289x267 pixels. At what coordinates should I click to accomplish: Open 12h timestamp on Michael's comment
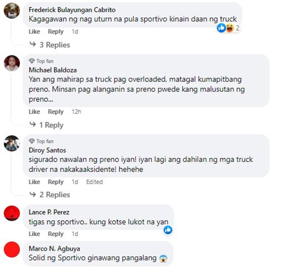pyautogui.click(x=76, y=111)
